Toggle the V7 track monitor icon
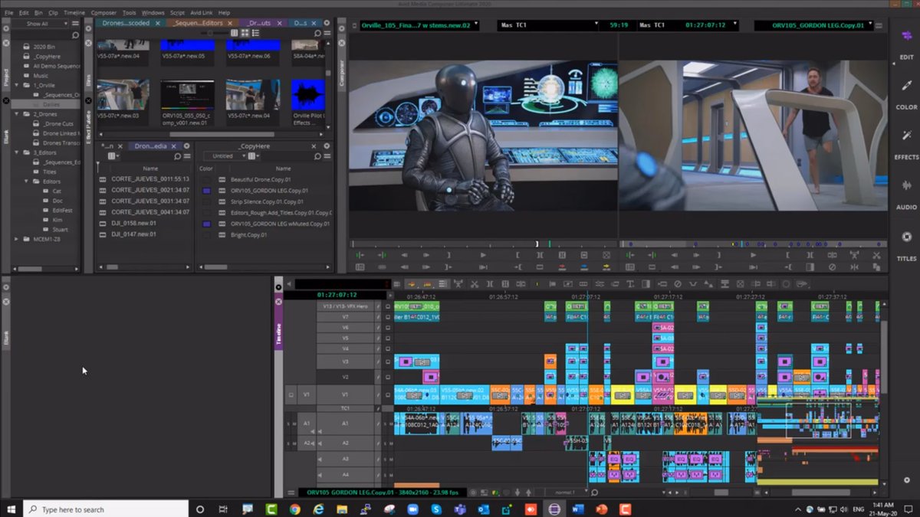The width and height of the screenshot is (920, 517). 387,316
